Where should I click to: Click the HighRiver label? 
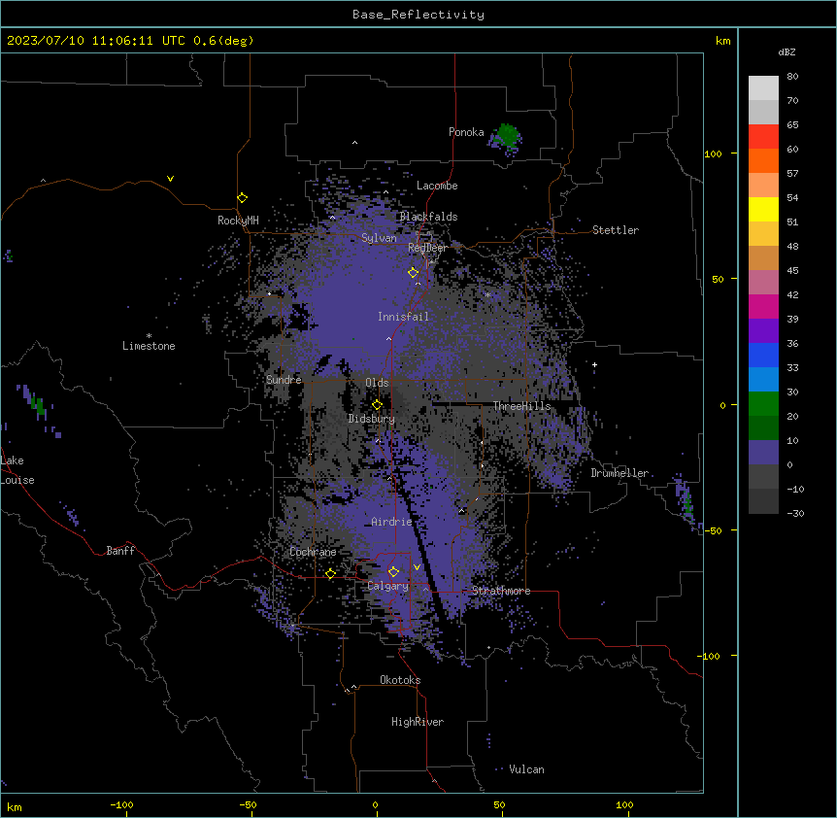(418, 722)
